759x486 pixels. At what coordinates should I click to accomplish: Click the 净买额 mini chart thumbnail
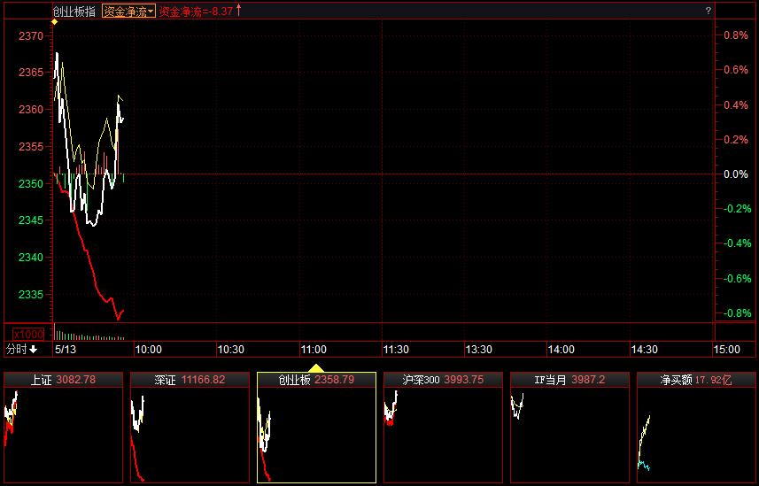pos(694,434)
